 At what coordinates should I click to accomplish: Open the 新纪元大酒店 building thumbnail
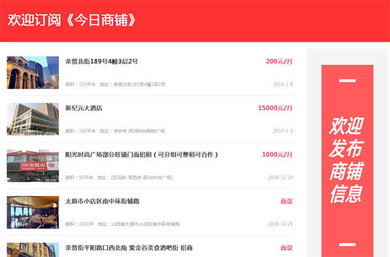click(x=33, y=119)
